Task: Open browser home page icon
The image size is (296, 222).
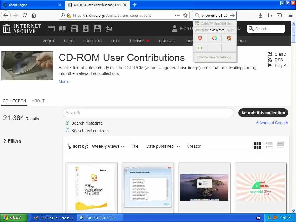Action: (x=34, y=15)
